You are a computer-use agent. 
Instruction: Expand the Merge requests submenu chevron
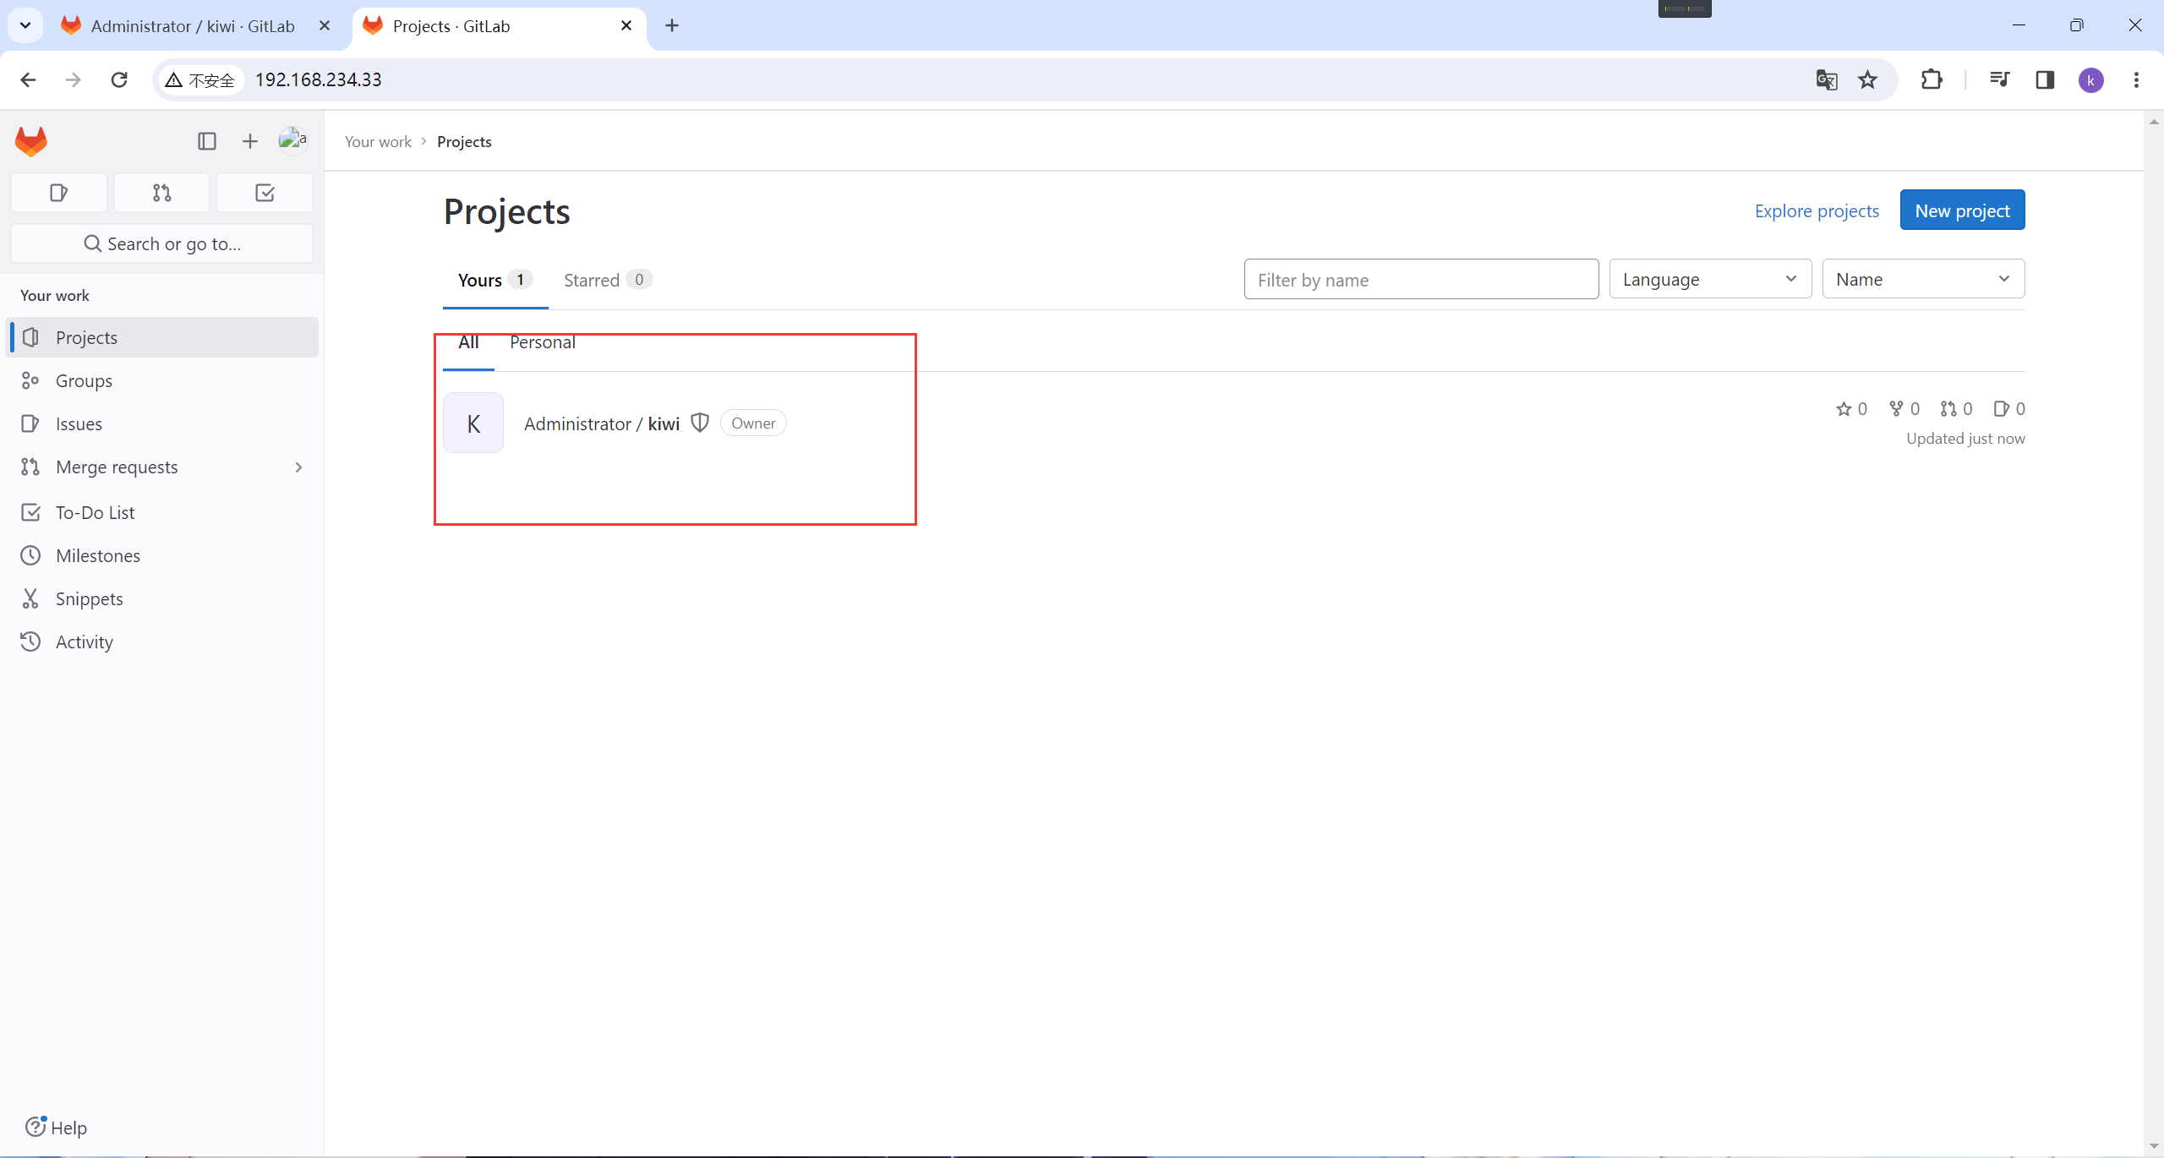pyautogui.click(x=298, y=467)
